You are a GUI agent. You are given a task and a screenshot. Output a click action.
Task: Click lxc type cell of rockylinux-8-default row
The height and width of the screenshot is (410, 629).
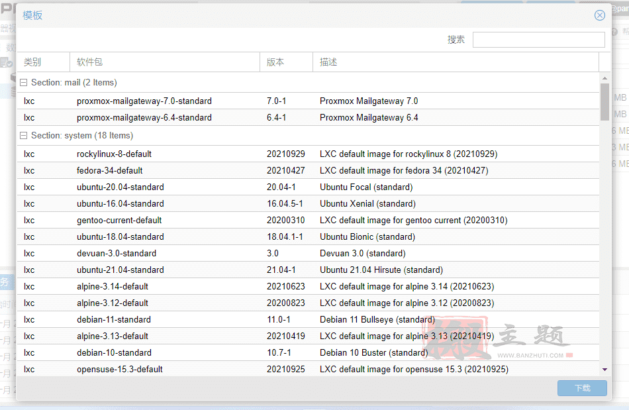tap(29, 154)
